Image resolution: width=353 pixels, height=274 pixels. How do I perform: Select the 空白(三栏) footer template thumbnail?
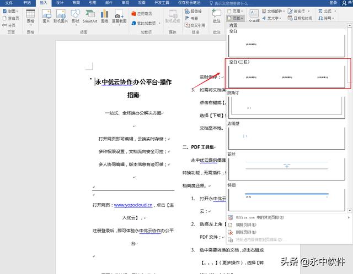(x=288, y=76)
